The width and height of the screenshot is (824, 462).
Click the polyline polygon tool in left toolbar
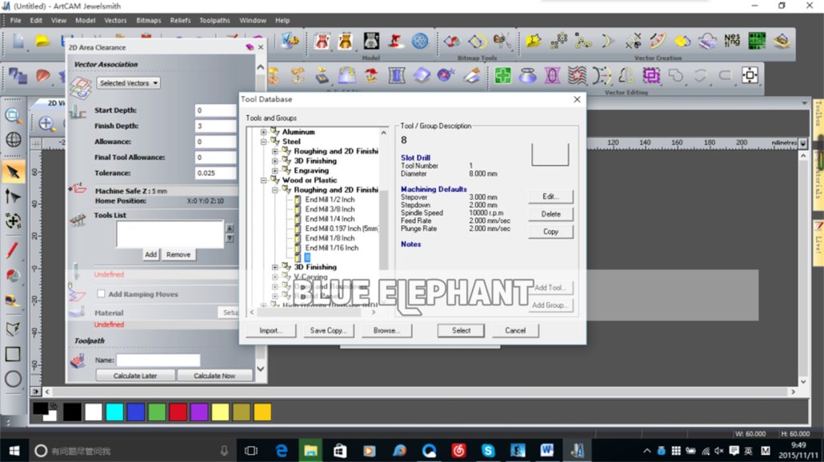click(x=13, y=329)
